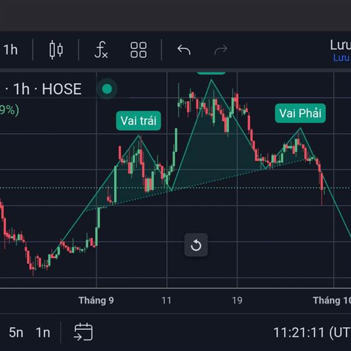351x351 pixels.
Task: Undo the last chart action
Action: (184, 50)
